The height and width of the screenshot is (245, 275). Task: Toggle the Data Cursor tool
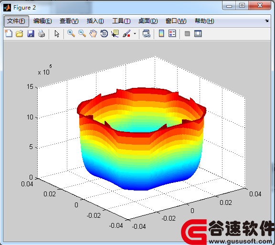coord(115,33)
